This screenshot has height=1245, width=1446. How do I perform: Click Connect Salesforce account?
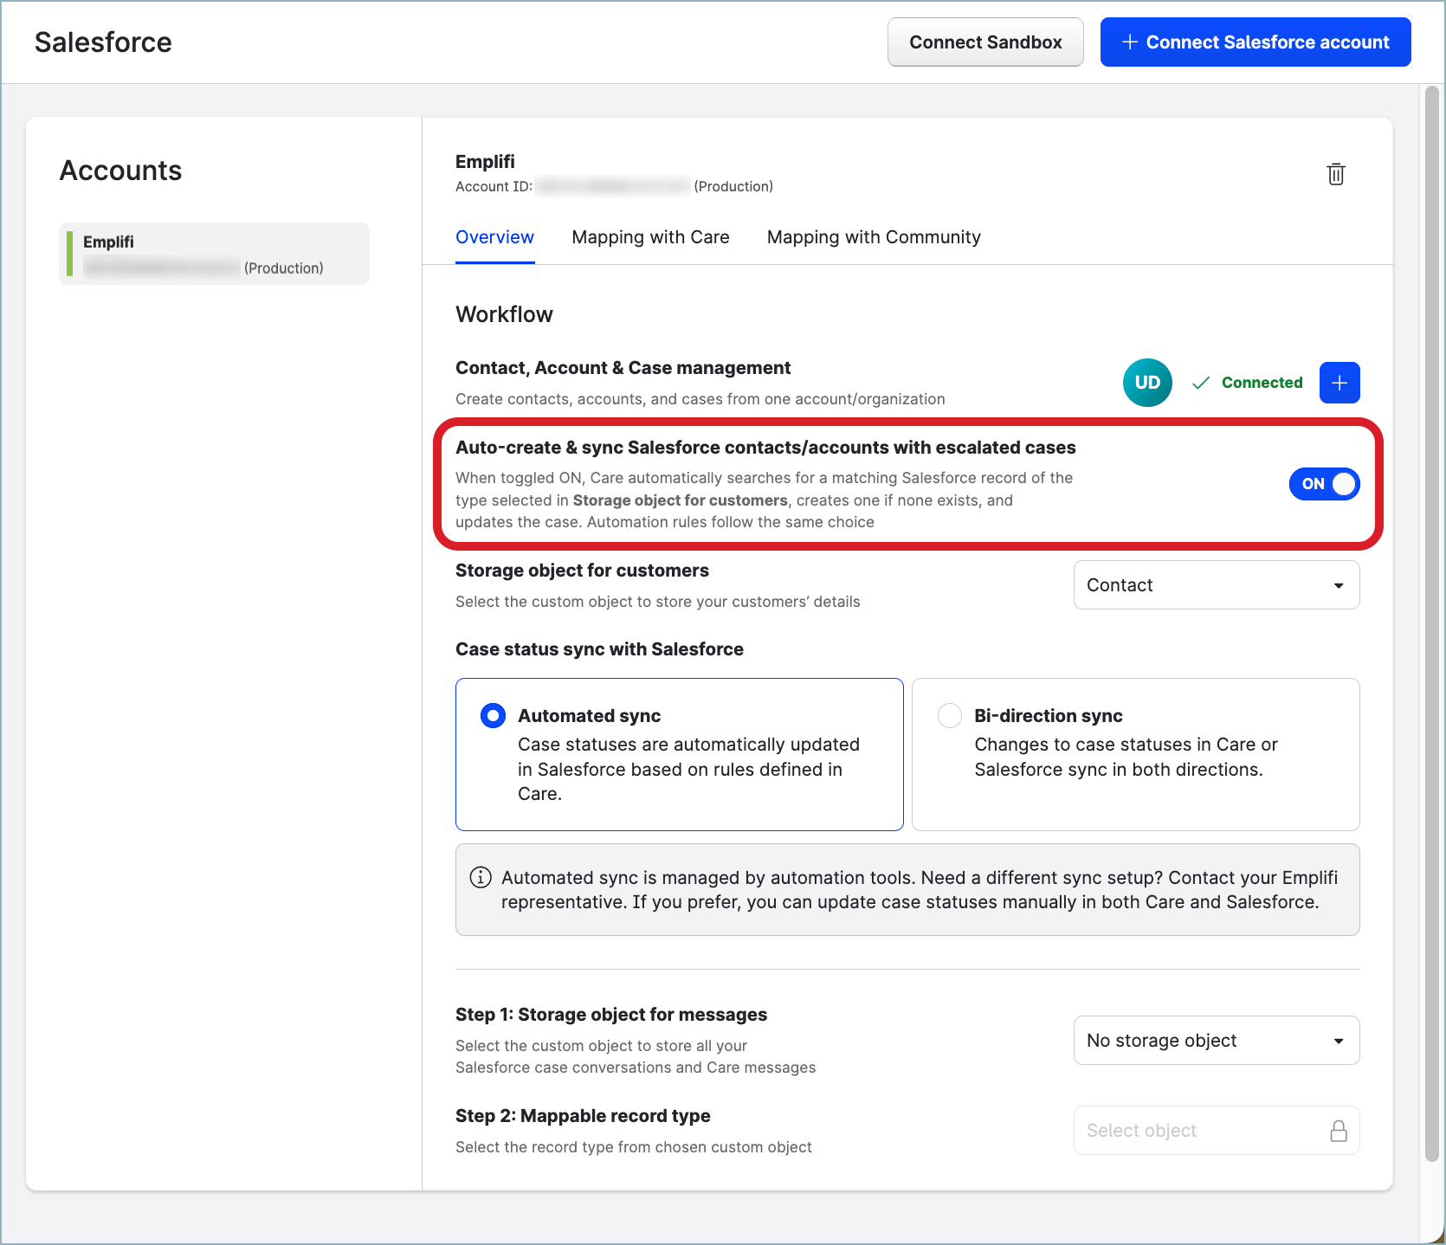1254,42
